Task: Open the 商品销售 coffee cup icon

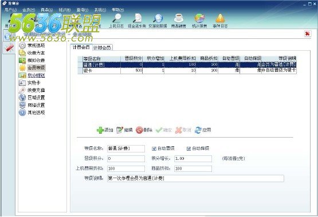Action: [x=179, y=18]
